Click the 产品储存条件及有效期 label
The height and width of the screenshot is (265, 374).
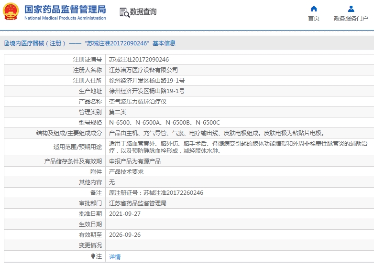(73, 161)
